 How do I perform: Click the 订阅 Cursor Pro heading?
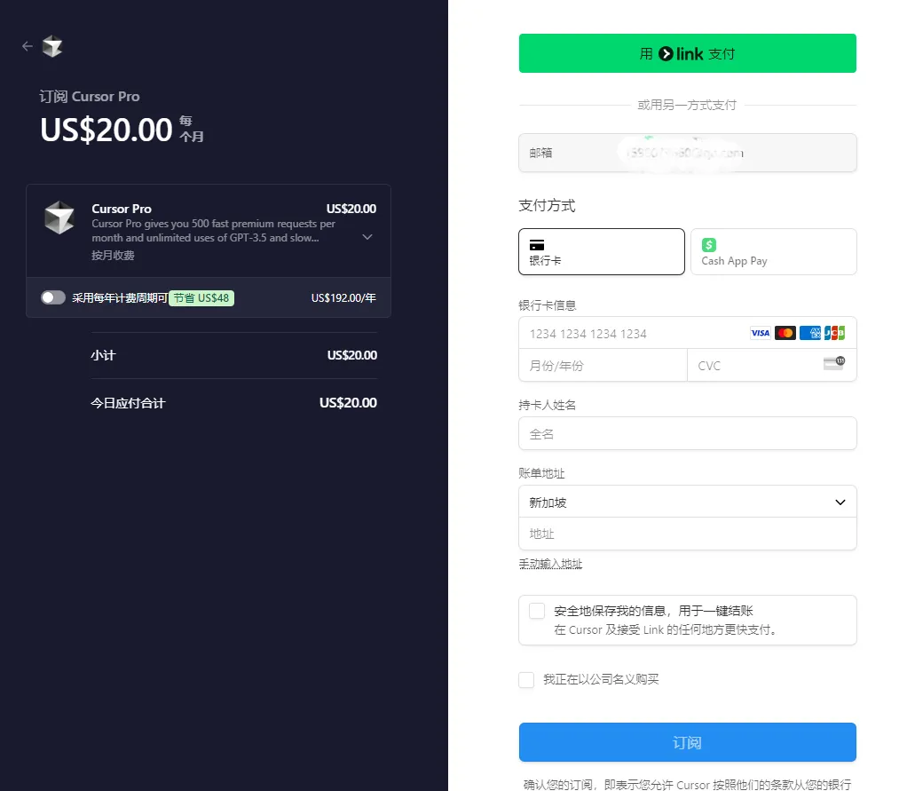90,97
